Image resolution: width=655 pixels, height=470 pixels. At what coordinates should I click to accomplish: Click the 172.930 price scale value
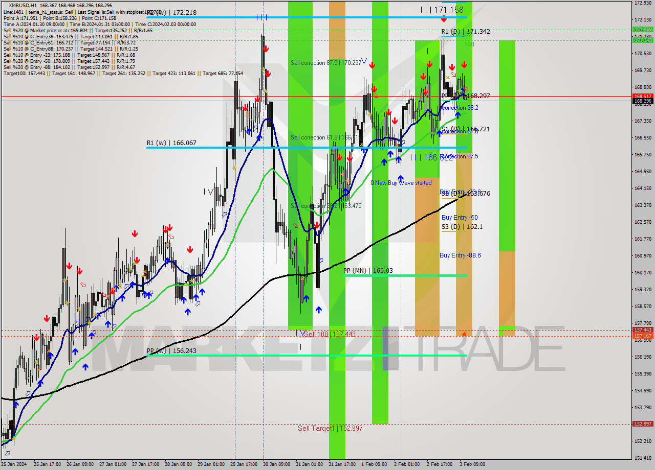643,3
